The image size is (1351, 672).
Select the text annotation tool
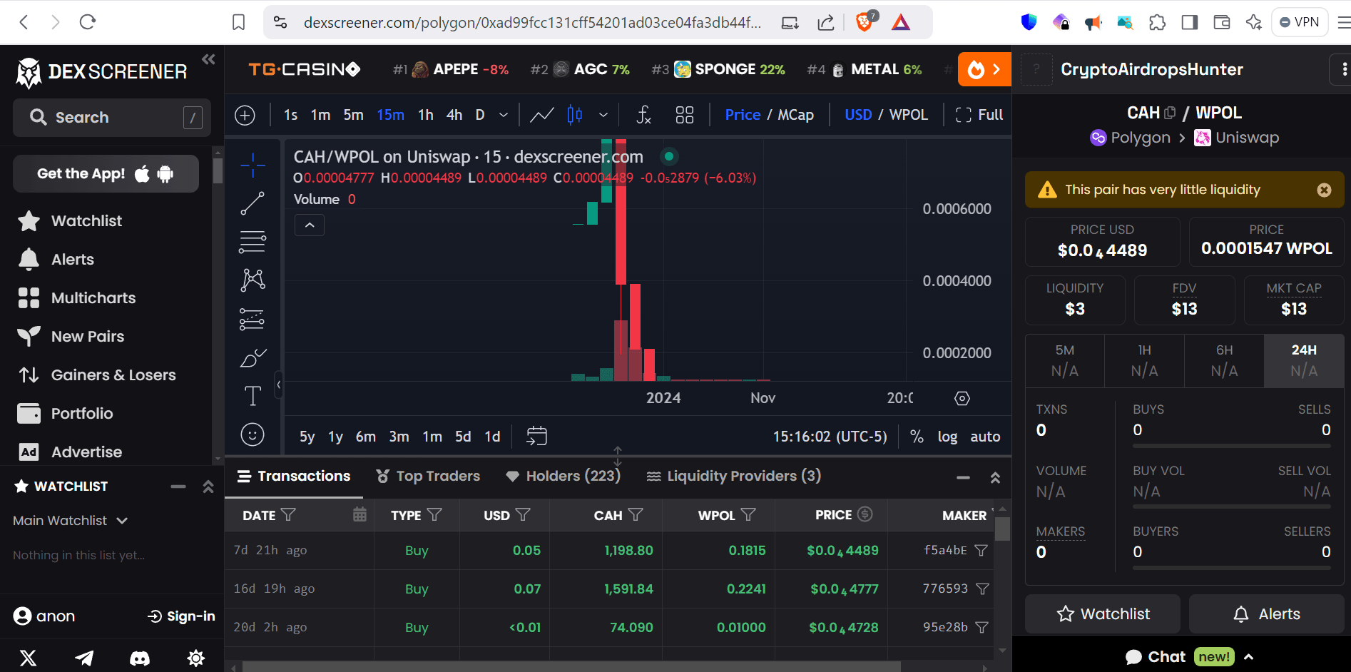pos(253,396)
